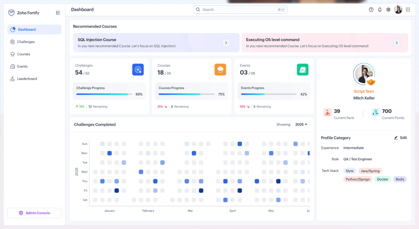Click the '5 Remaining' text

(x=262, y=106)
